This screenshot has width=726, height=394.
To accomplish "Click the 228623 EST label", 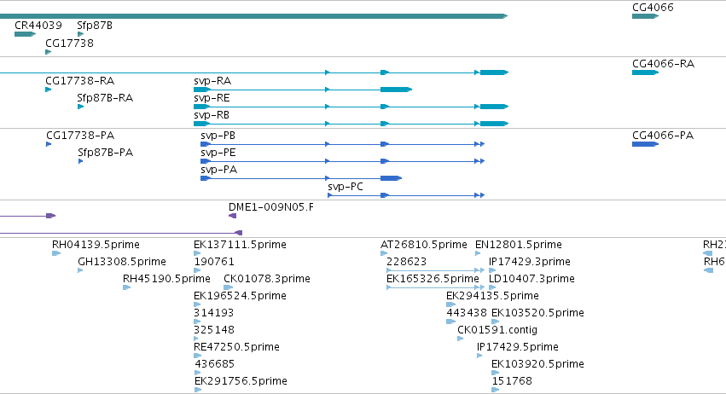I will 406,262.
